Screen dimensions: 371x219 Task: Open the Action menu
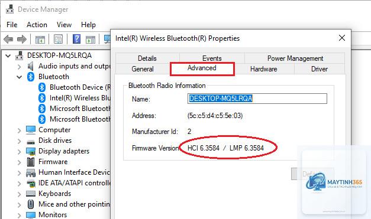click(x=37, y=25)
